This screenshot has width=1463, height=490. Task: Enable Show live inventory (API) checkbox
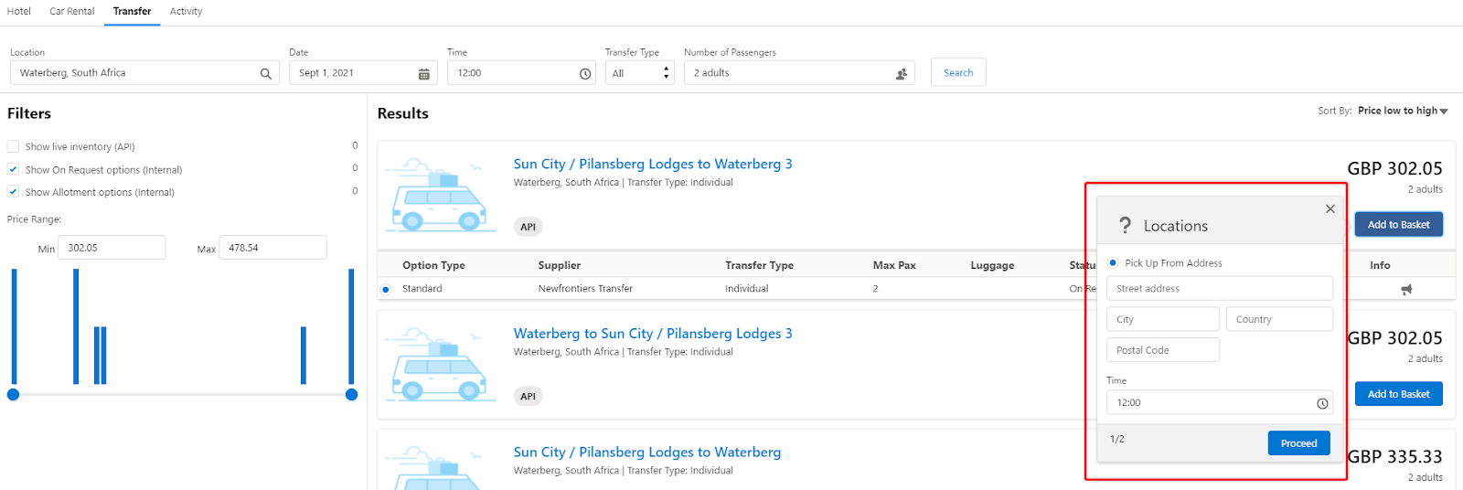click(x=13, y=146)
